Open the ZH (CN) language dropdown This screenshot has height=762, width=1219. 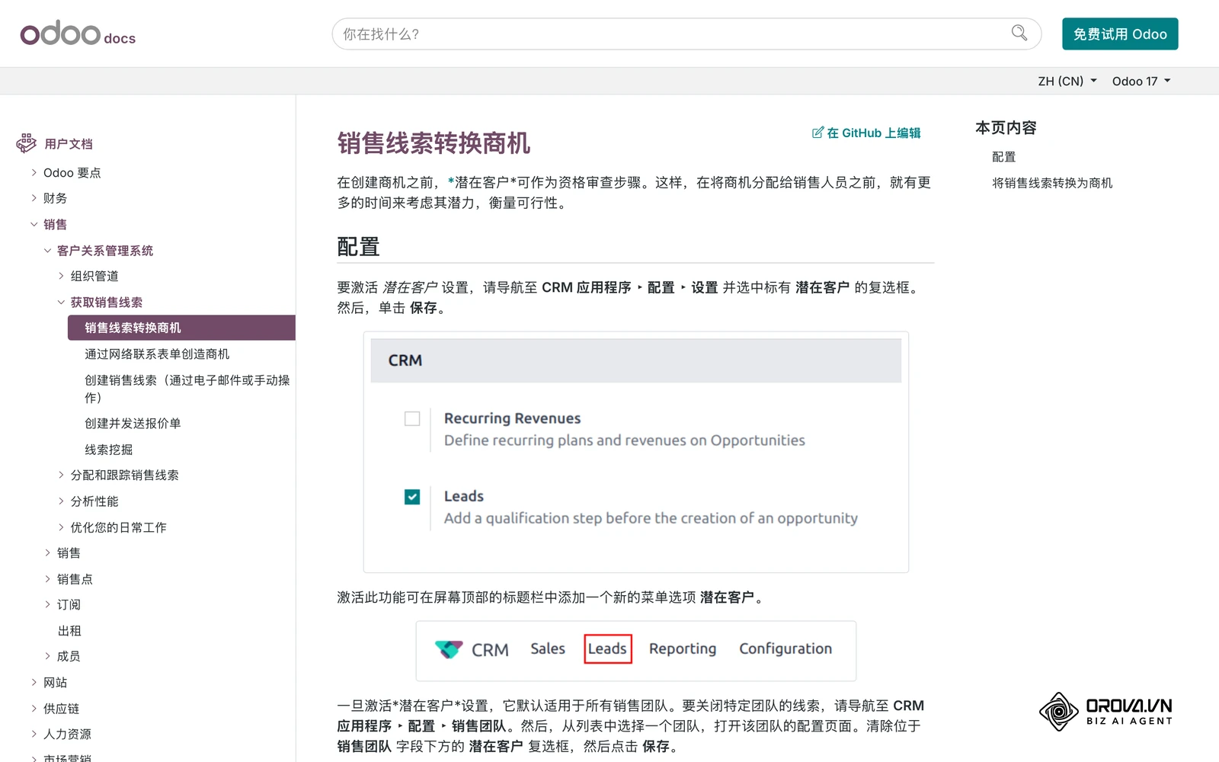click(1067, 82)
